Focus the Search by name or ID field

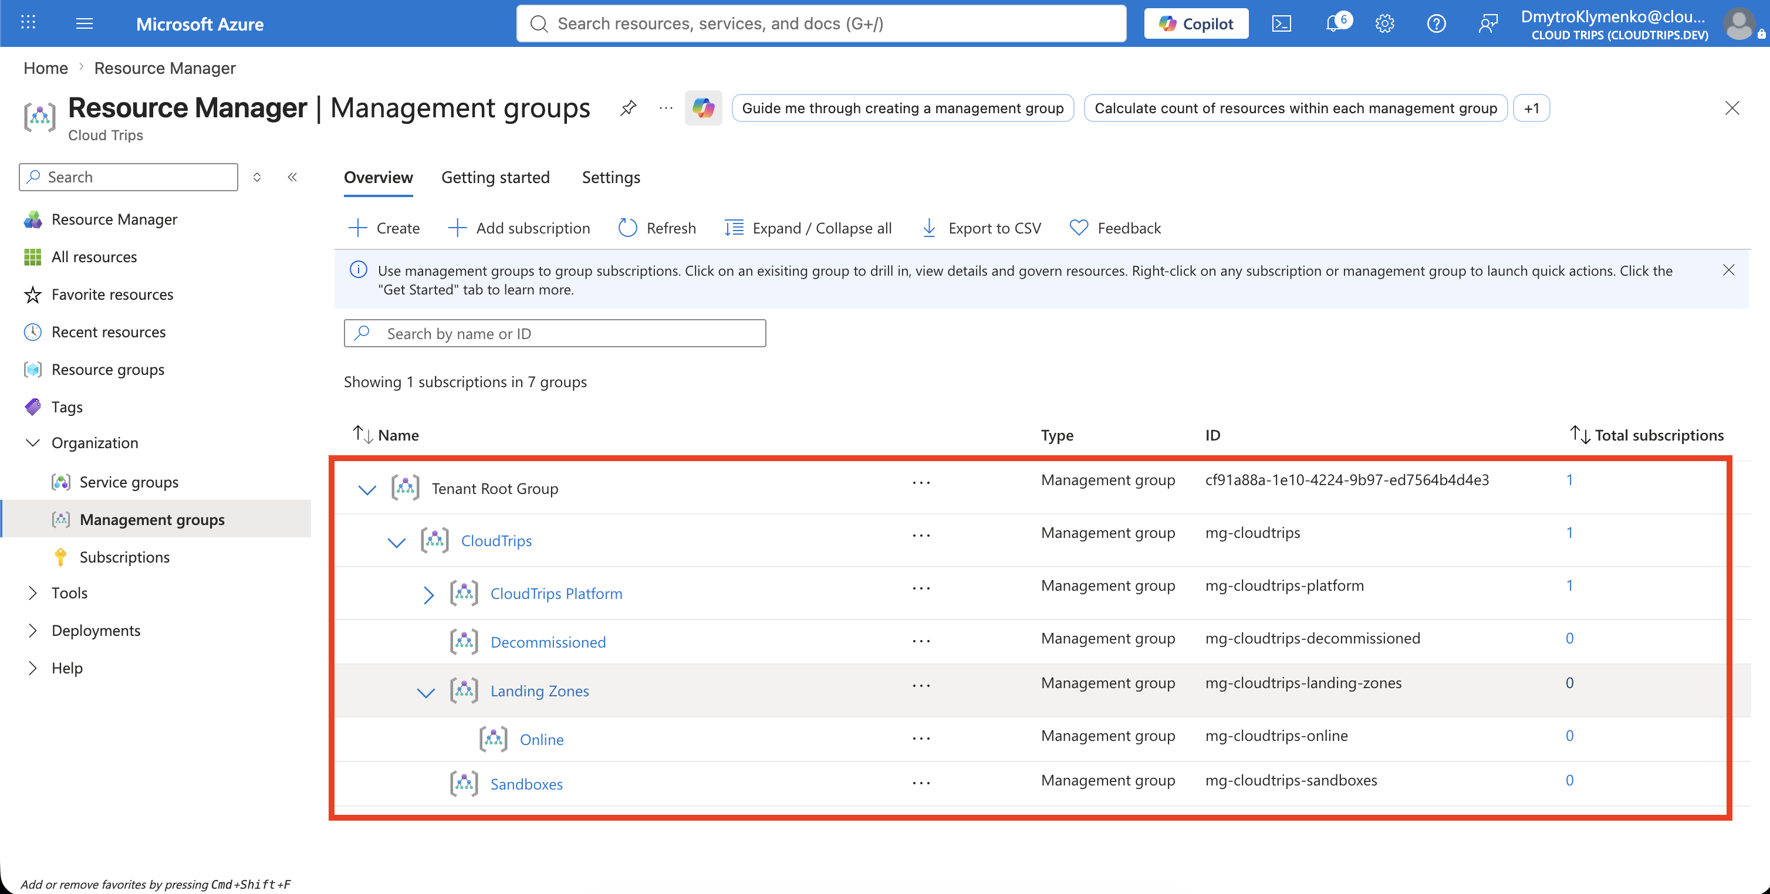pos(555,333)
